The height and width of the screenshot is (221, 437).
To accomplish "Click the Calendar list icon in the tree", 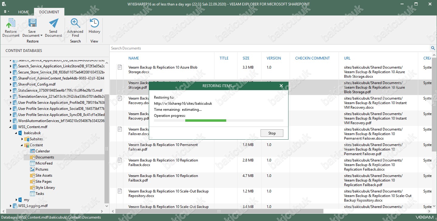I will 32,151.
